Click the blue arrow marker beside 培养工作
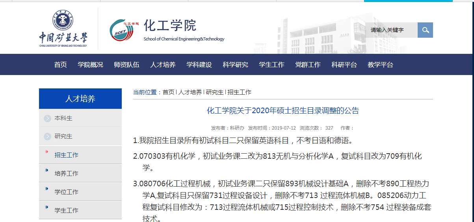474x222 pixels. click(x=47, y=171)
